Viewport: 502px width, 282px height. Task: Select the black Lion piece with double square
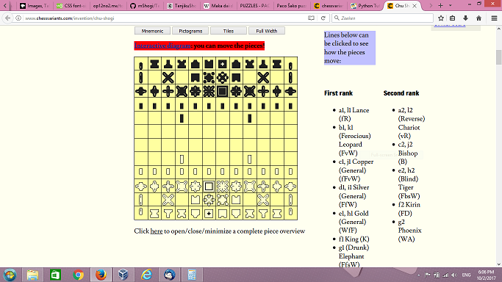click(x=223, y=91)
